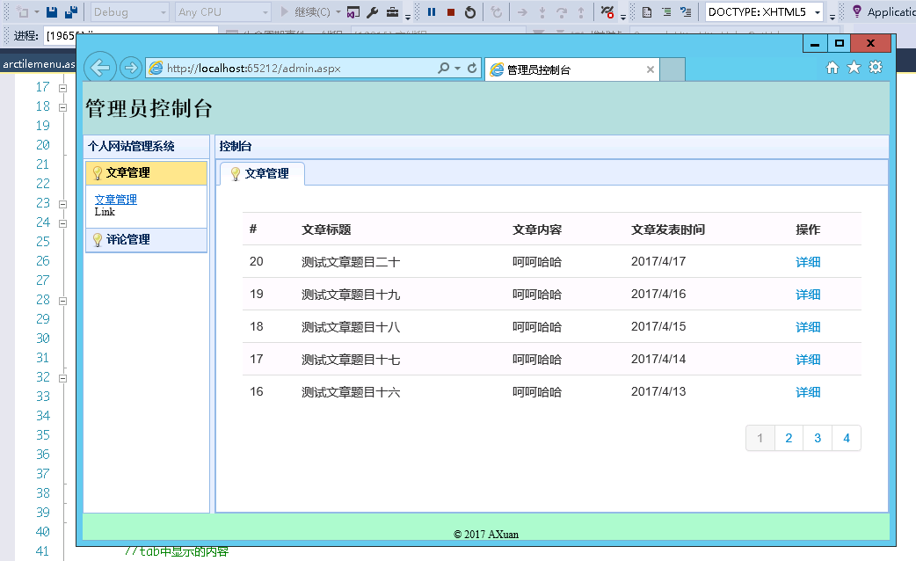Collapse code region at line 17

point(62,88)
